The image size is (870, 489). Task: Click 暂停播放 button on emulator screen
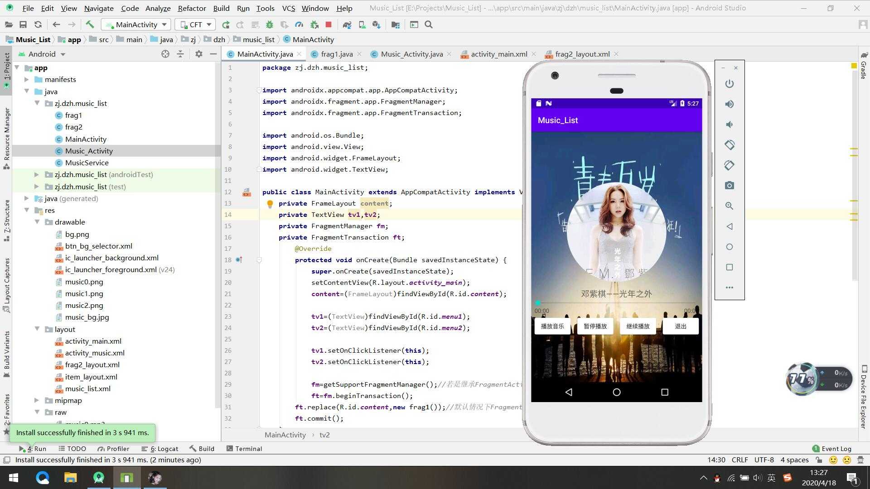[x=594, y=326]
